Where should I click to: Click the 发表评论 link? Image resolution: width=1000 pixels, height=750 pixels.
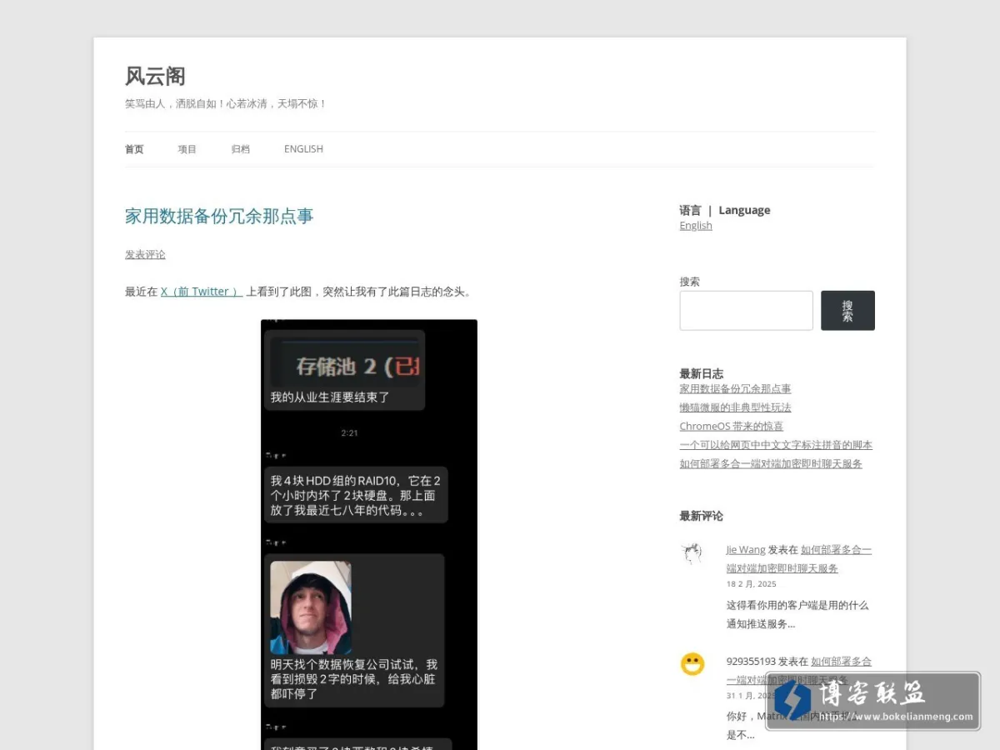[145, 254]
